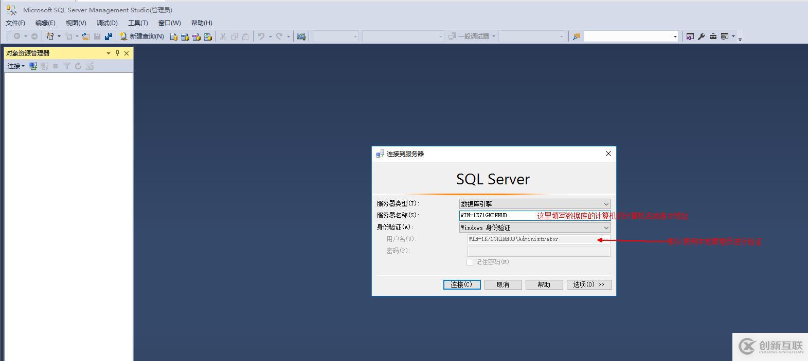Click the 取消 button
The image size is (808, 361).
point(503,284)
